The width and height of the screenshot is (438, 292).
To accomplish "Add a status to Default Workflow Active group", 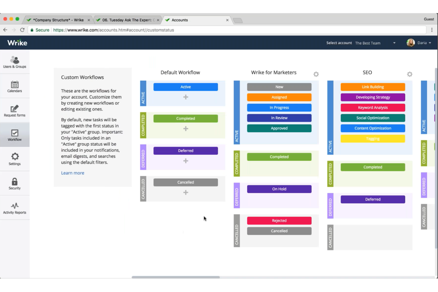I will tap(186, 97).
